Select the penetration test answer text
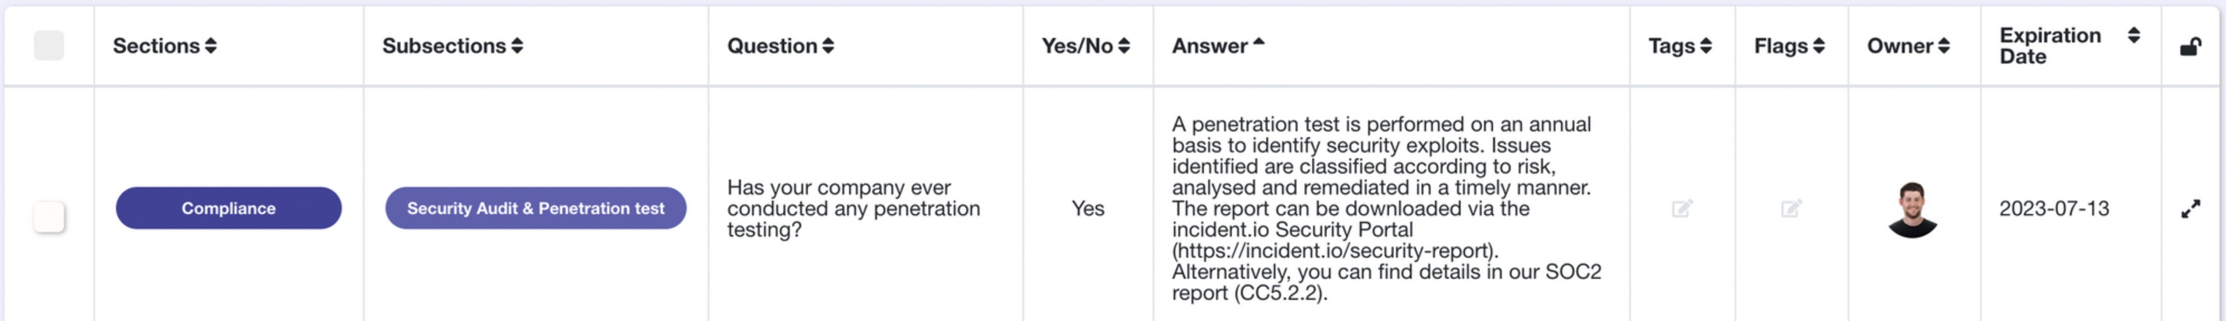The image size is (2226, 321). click(x=1386, y=209)
